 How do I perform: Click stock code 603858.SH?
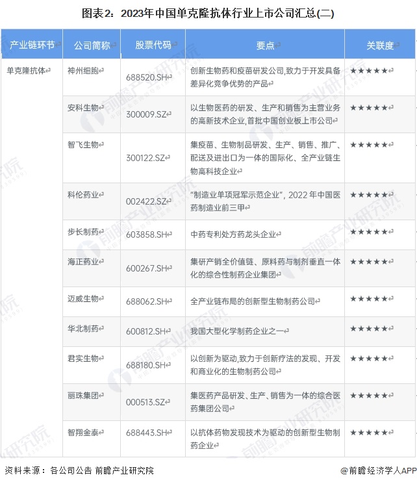[146, 235]
